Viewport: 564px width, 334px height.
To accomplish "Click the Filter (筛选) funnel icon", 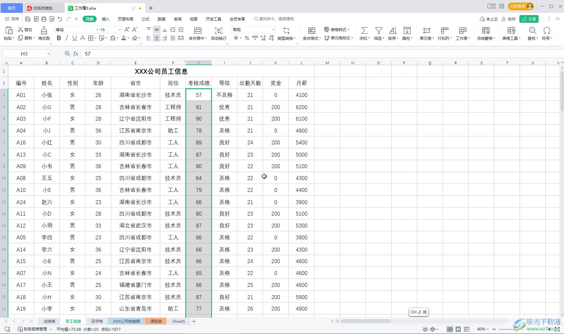I will click(x=379, y=31).
